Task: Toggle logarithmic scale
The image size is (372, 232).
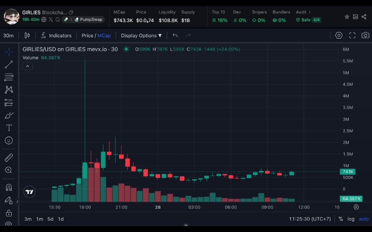Action: (351, 219)
